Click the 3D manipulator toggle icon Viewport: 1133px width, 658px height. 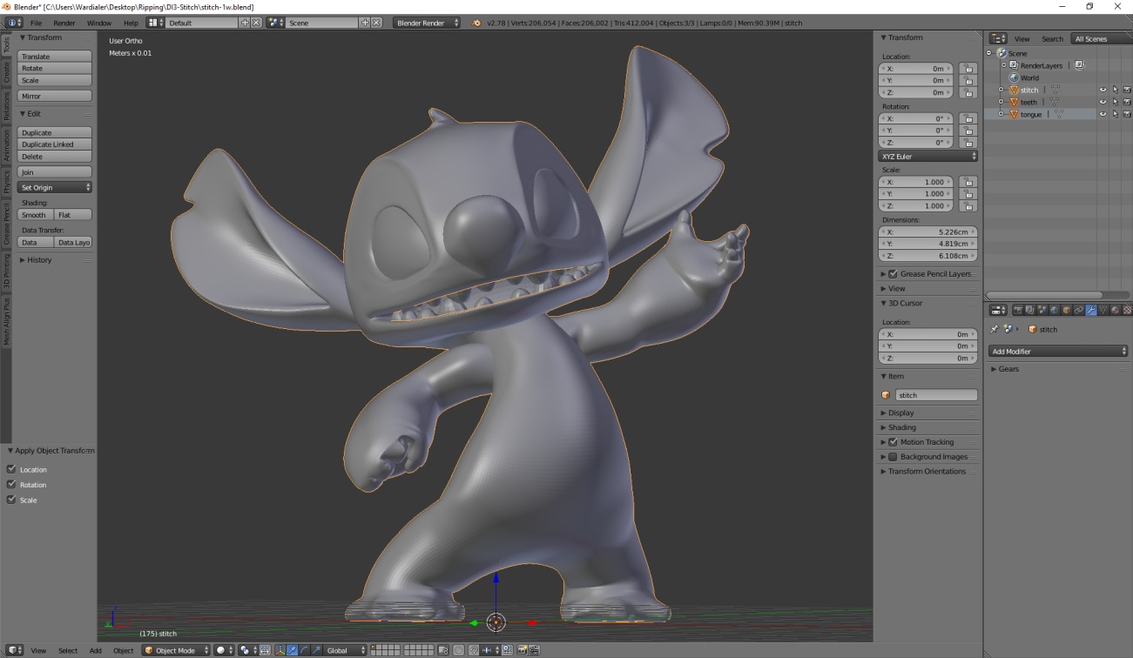tap(280, 650)
